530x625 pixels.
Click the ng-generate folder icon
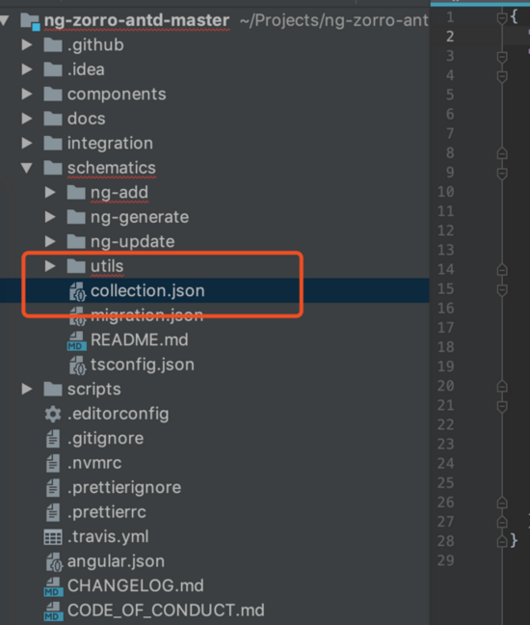76,217
